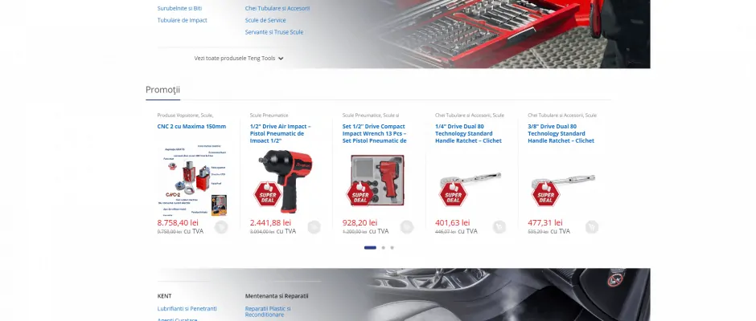Select the third promotions carousel page dot
756x321 pixels.
[x=392, y=248]
